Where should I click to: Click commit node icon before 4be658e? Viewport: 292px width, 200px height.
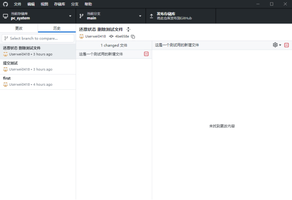[x=111, y=36]
